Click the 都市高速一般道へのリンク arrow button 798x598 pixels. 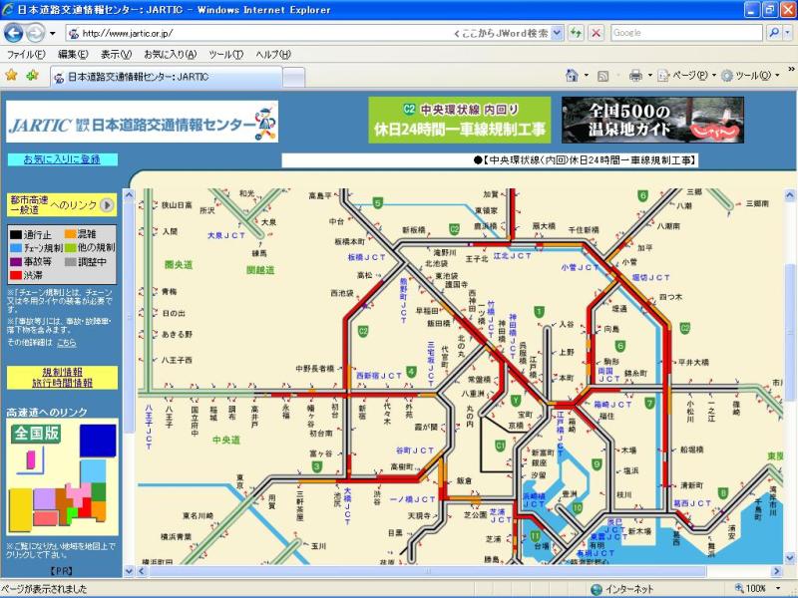click(107, 205)
